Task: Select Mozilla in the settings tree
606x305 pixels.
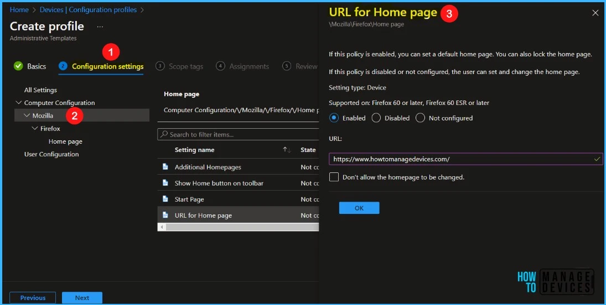Action: click(43, 115)
